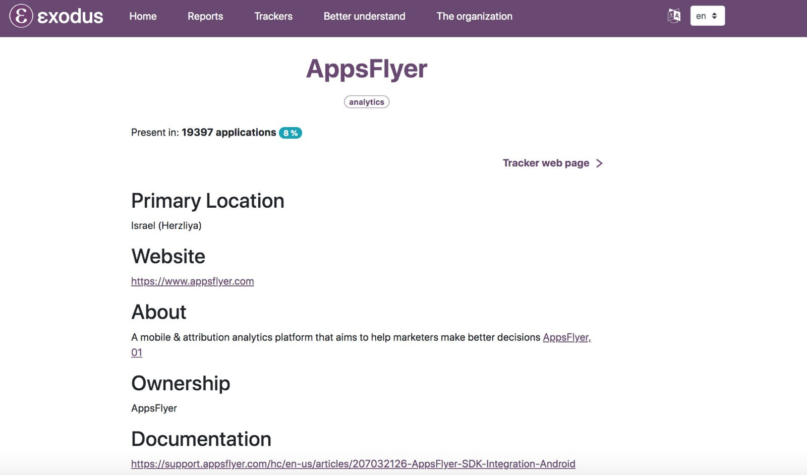The image size is (807, 475).
Task: Navigate to the Trackers section
Action: coord(273,16)
